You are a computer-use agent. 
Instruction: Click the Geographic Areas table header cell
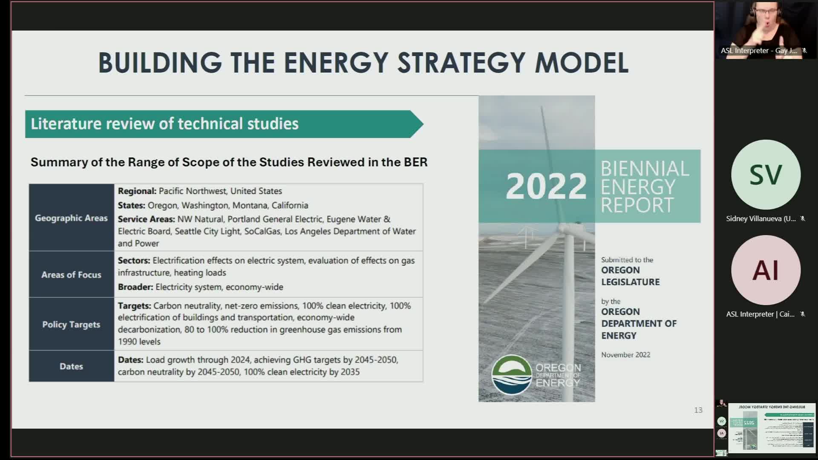coord(71,218)
